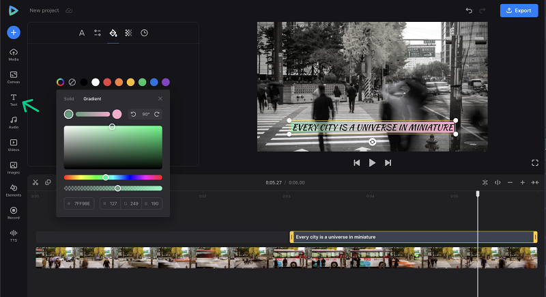
Task: Open the timing clock tab
Action: coord(144,33)
